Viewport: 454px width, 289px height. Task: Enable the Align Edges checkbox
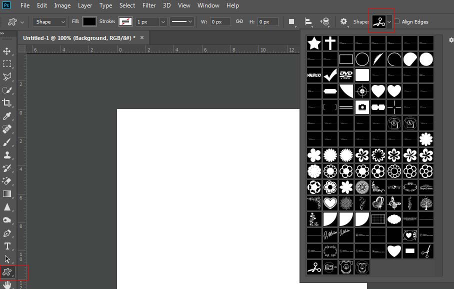397,22
